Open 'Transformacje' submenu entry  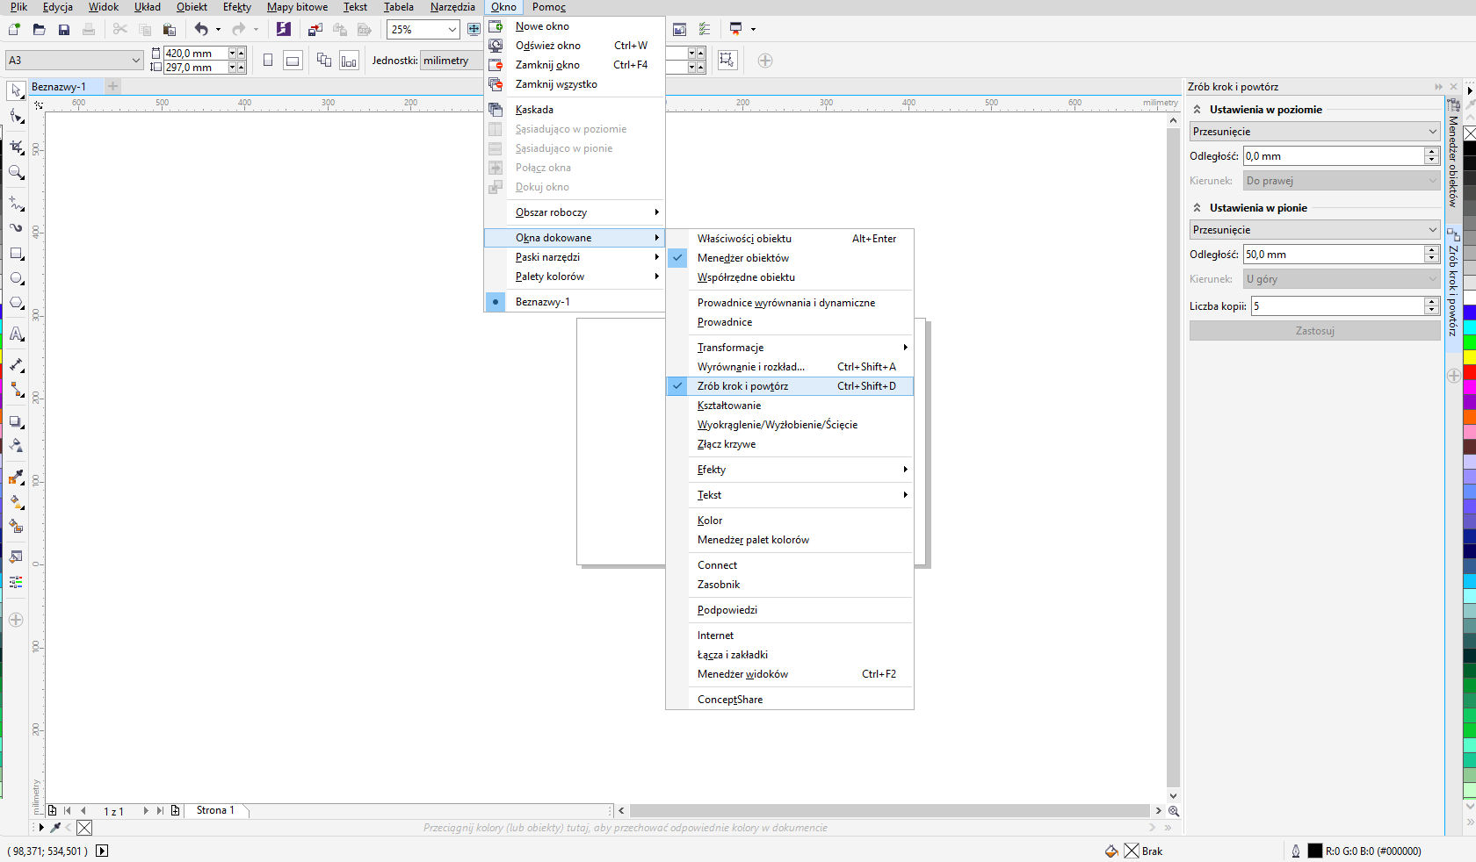pyautogui.click(x=730, y=348)
